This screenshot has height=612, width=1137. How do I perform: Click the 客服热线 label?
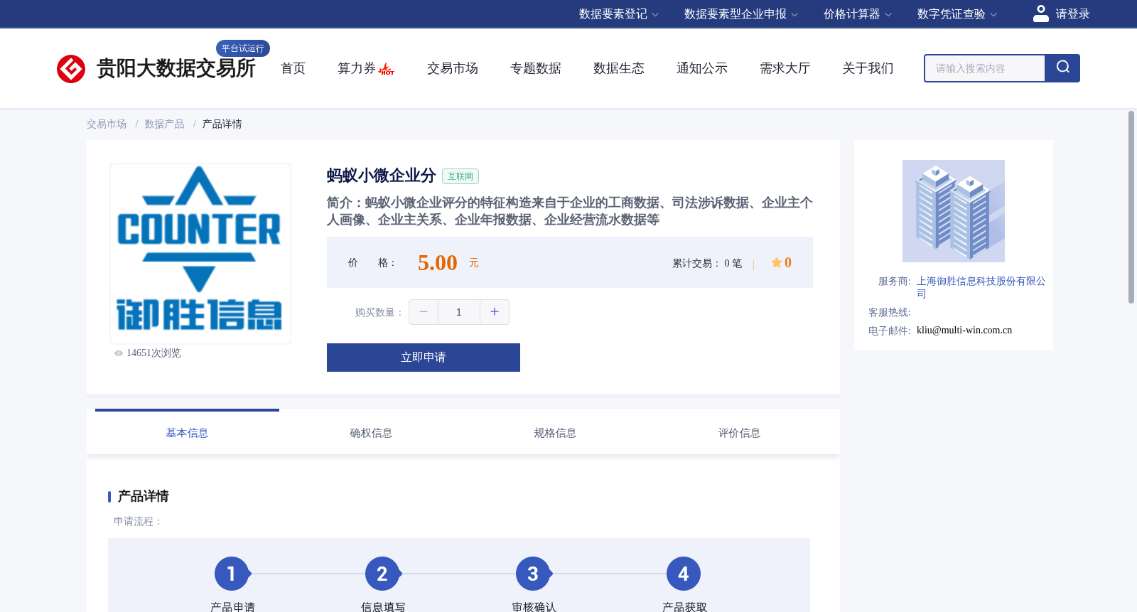point(890,313)
